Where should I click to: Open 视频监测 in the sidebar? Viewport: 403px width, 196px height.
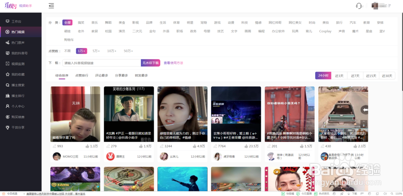tap(18, 64)
